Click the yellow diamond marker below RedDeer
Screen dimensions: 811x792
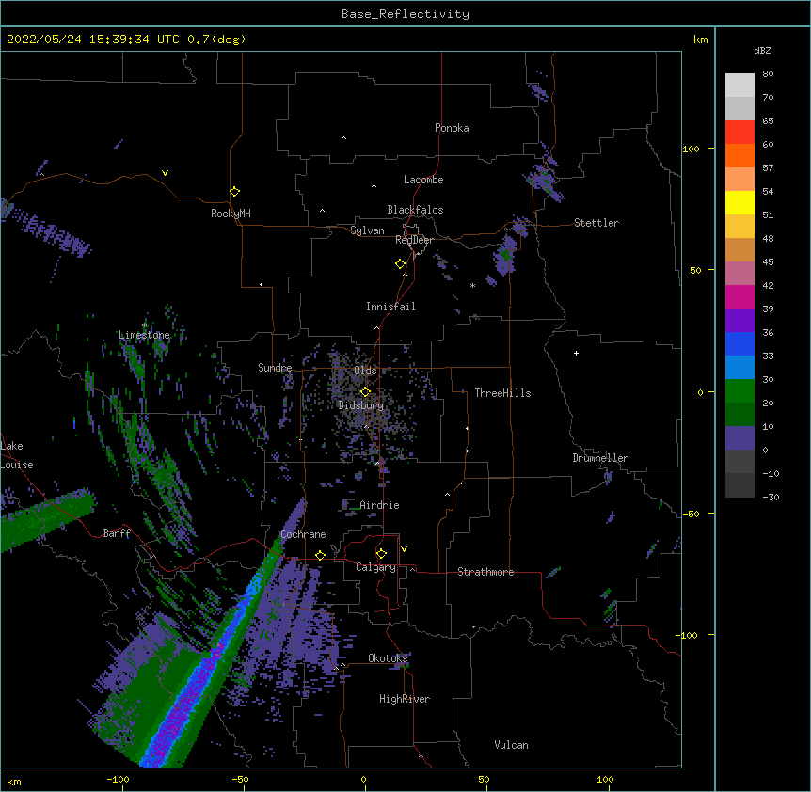(400, 264)
